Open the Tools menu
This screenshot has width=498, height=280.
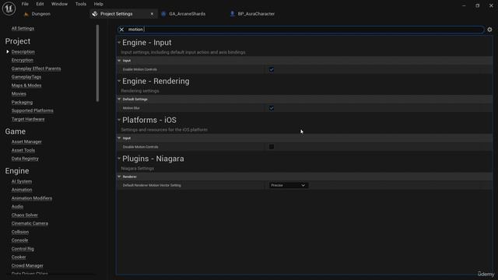tap(81, 4)
